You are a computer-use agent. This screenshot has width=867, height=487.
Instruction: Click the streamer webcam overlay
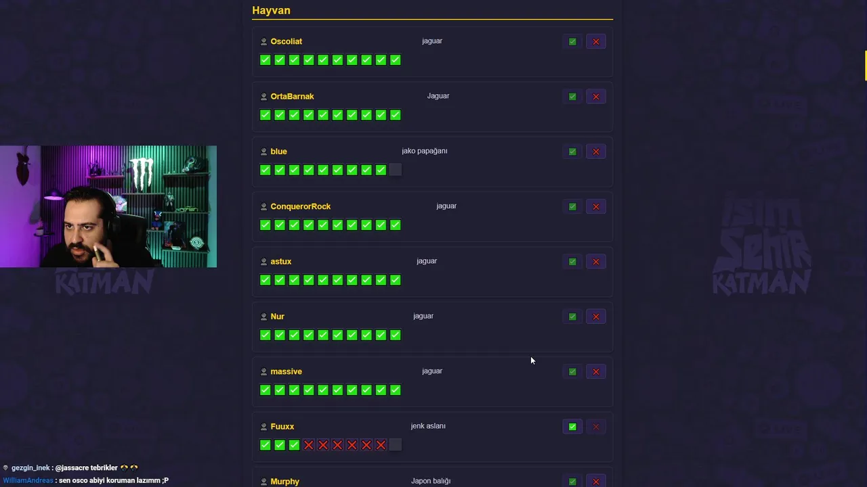[x=108, y=206]
